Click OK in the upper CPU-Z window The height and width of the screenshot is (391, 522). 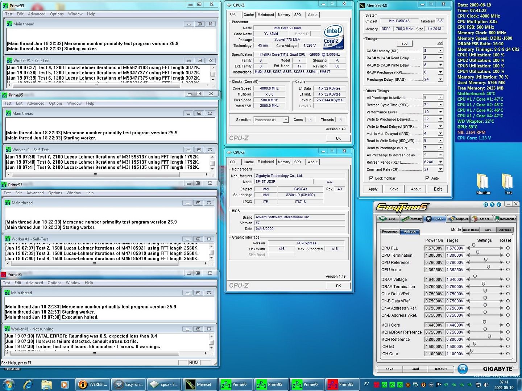tap(338, 138)
